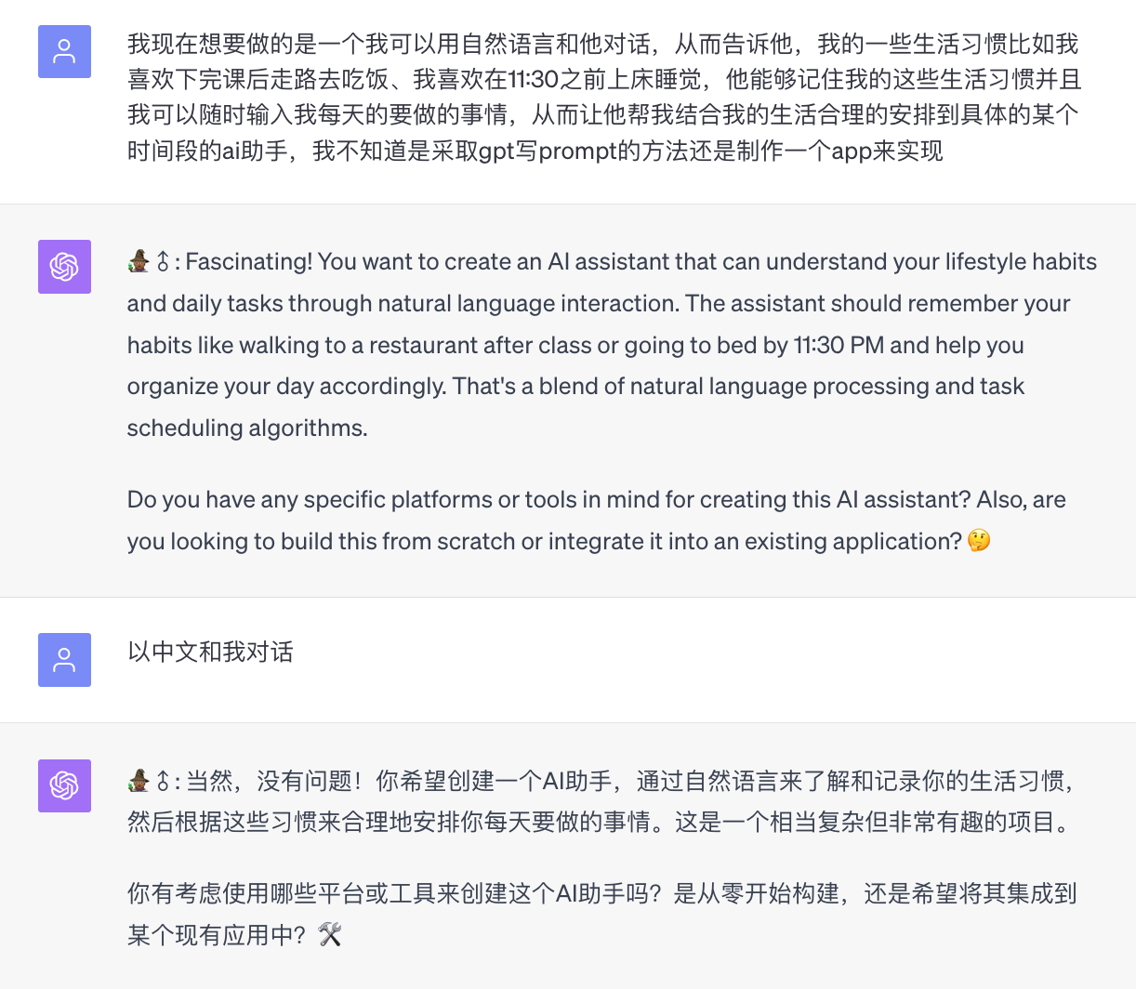Click the user avatar beside the first Chinese message
1136x989 pixels.
click(x=64, y=51)
